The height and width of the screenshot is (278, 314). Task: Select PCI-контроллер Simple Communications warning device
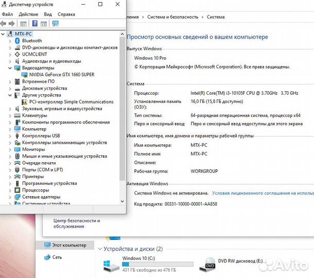click(71, 102)
